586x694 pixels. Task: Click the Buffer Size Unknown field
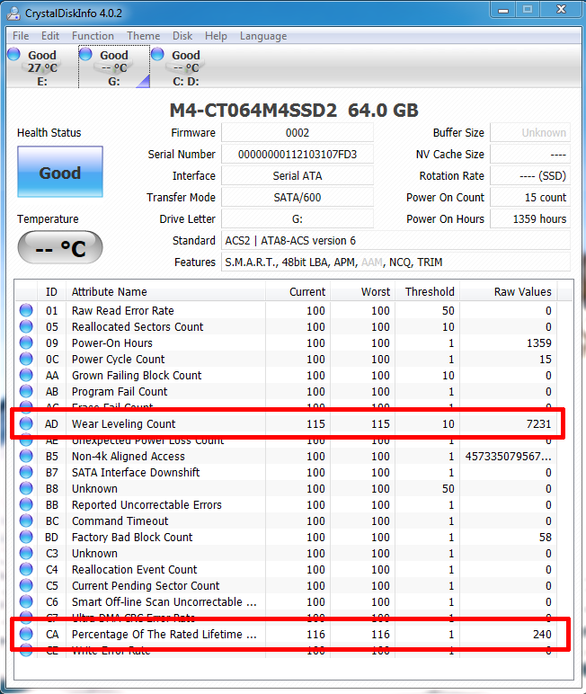530,133
